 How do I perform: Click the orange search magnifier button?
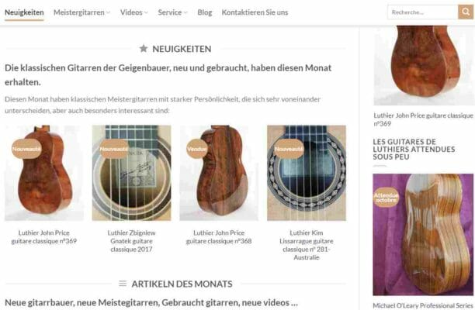(x=466, y=12)
